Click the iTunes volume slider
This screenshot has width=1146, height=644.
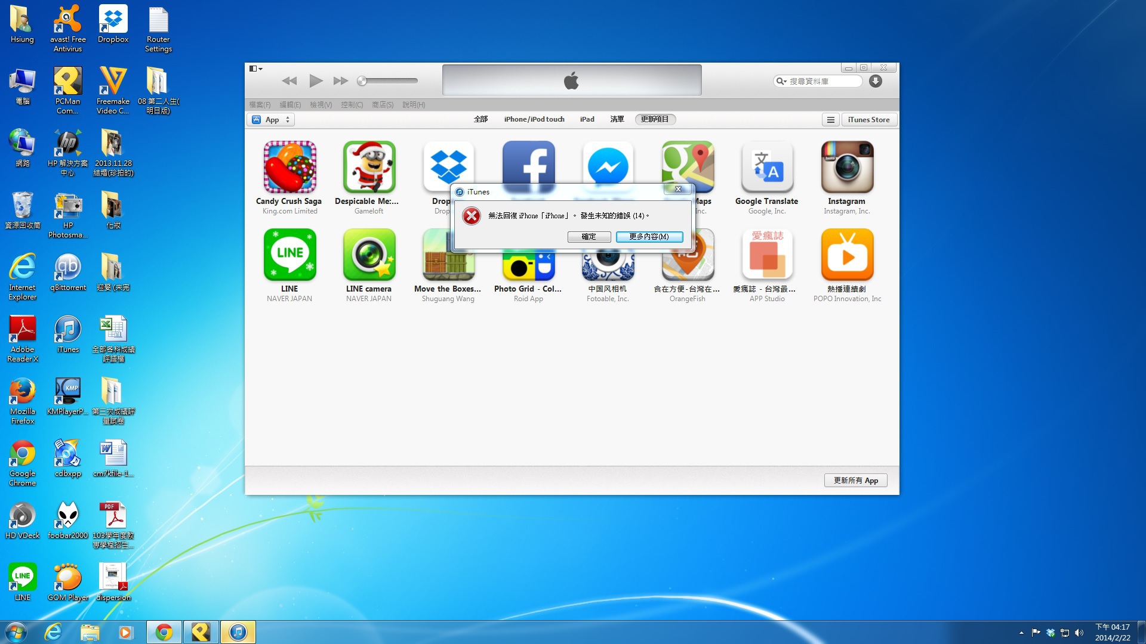pos(387,80)
